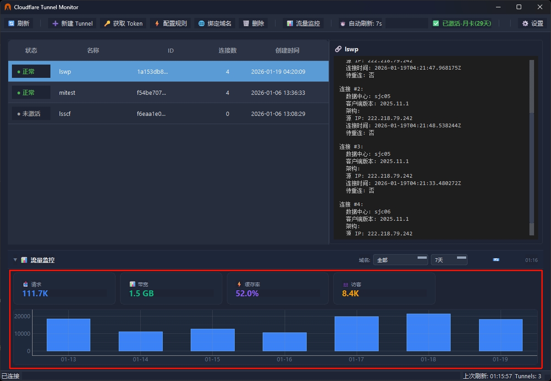The height and width of the screenshot is (381, 551).
Task: Click the 01-18 bar in chart
Action: pyautogui.click(x=428, y=333)
